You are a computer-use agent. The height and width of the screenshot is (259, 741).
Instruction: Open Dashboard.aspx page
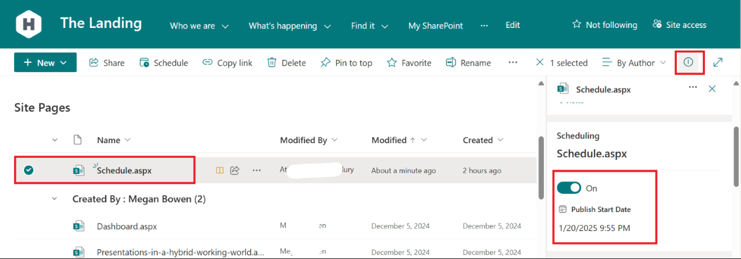point(127,226)
